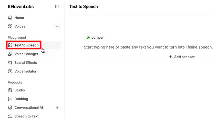Click the Sound Effects icon

[x=10, y=63]
